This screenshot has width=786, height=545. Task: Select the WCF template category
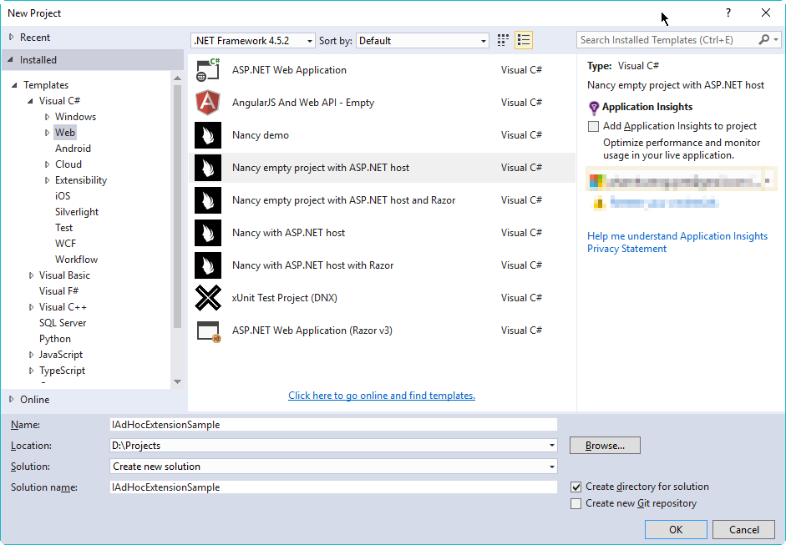[x=65, y=244]
